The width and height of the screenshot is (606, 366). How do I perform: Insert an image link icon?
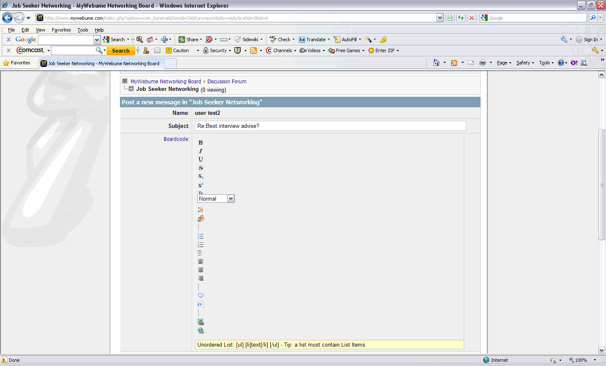[201, 322]
